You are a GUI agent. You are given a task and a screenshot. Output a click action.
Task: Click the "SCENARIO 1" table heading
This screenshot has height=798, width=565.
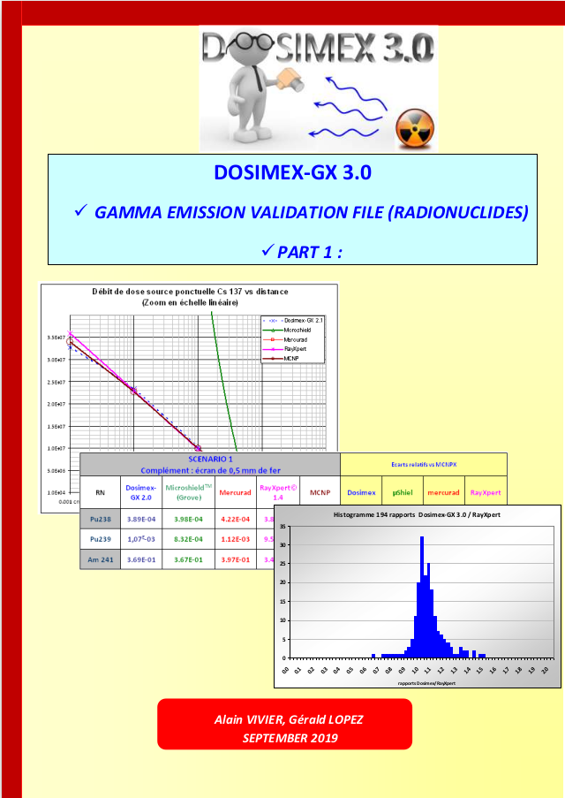(210, 459)
